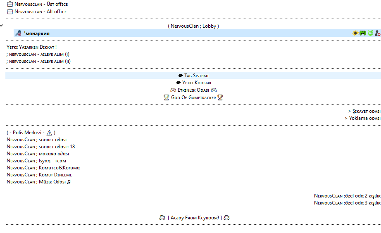The width and height of the screenshot is (381, 233).
Task: Select the NervousClan ; sohbet odası+18 channel
Action: pos(41,147)
